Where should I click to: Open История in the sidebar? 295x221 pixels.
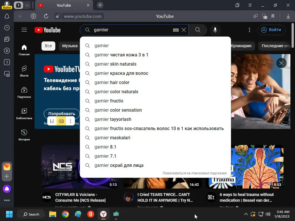pyautogui.click(x=24, y=135)
